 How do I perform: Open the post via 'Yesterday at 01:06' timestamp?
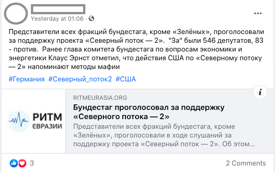tap(57, 19)
